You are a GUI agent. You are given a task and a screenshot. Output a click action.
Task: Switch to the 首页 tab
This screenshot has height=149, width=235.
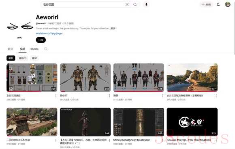coord(11,49)
